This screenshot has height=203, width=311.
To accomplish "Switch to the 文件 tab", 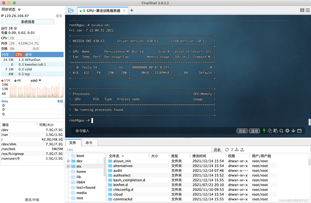I will pos(73,143).
